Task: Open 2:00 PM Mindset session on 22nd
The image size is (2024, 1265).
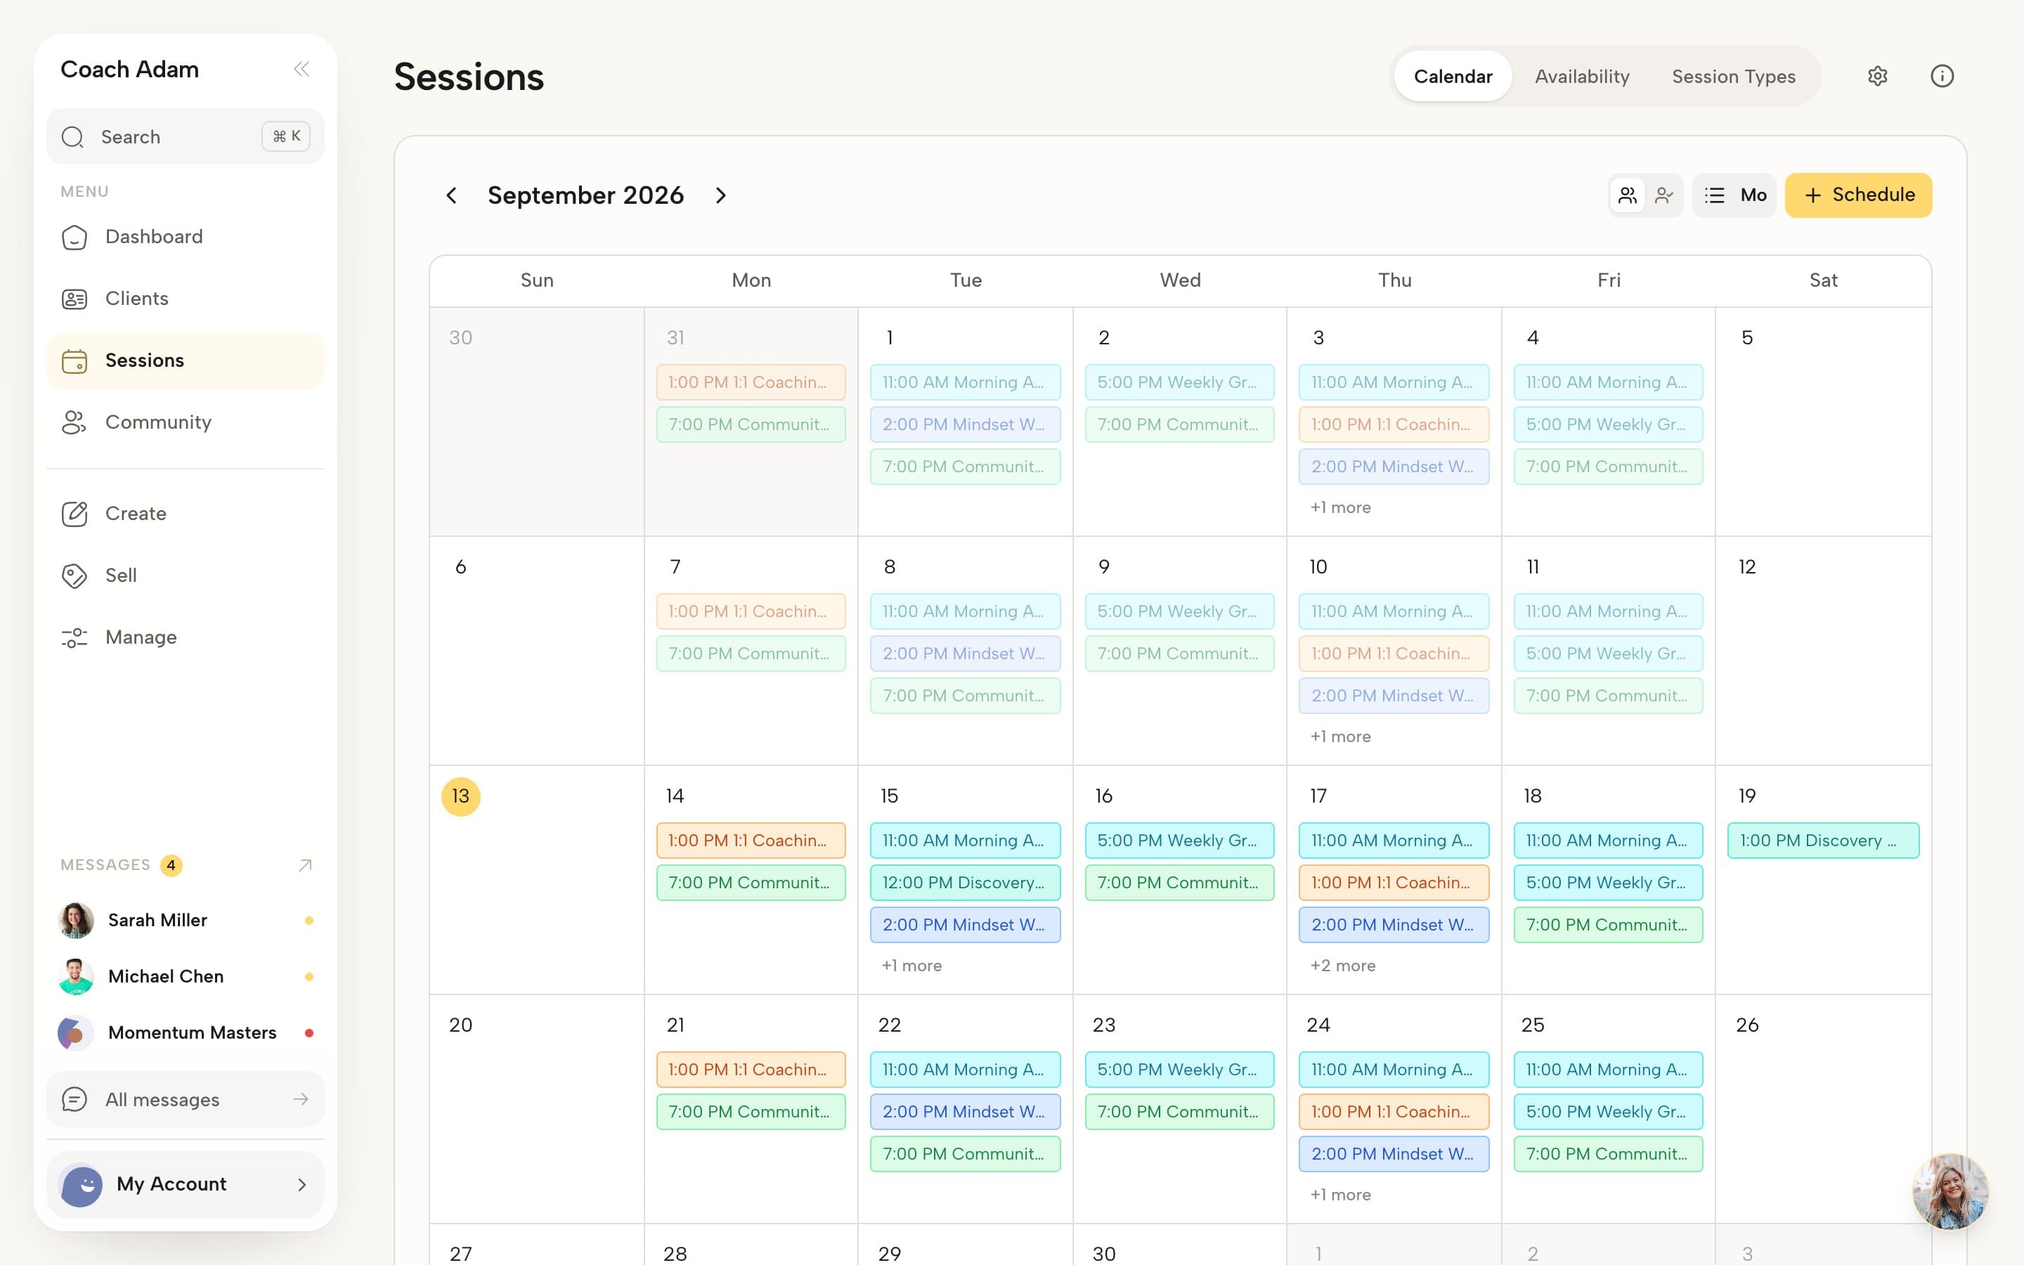Action: point(965,1112)
